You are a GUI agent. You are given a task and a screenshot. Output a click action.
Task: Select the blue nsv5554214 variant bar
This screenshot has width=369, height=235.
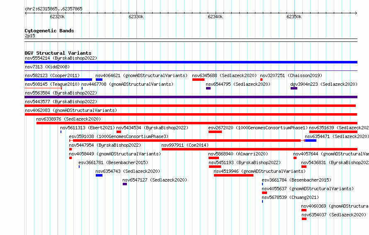(x=191, y=62)
